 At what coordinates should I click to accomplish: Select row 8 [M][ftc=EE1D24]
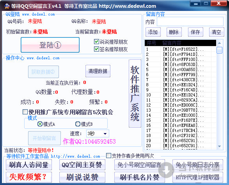(x=180, y=85)
